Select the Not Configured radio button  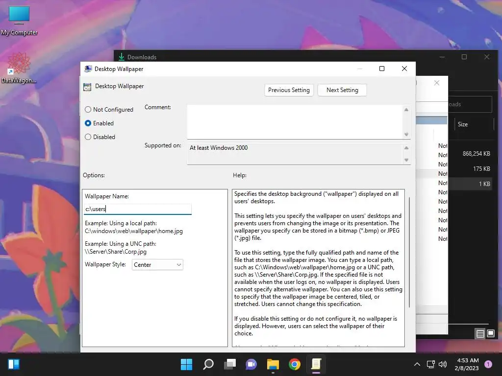pyautogui.click(x=88, y=110)
